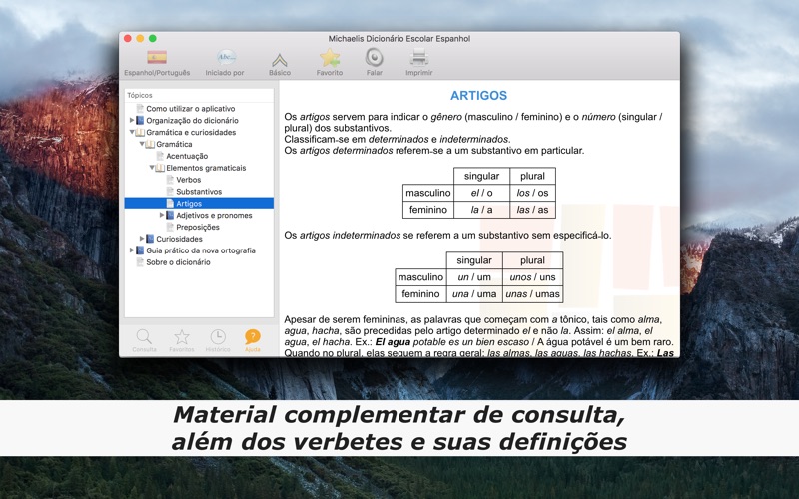The width and height of the screenshot is (799, 499).
Task: Expand Organização do dicionário triangle
Action: tap(132, 120)
